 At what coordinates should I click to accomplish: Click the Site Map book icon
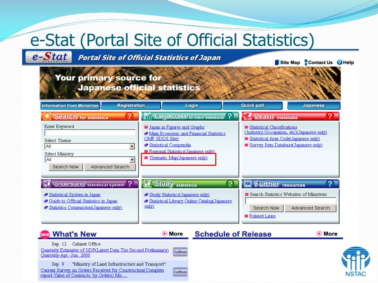click(277, 63)
